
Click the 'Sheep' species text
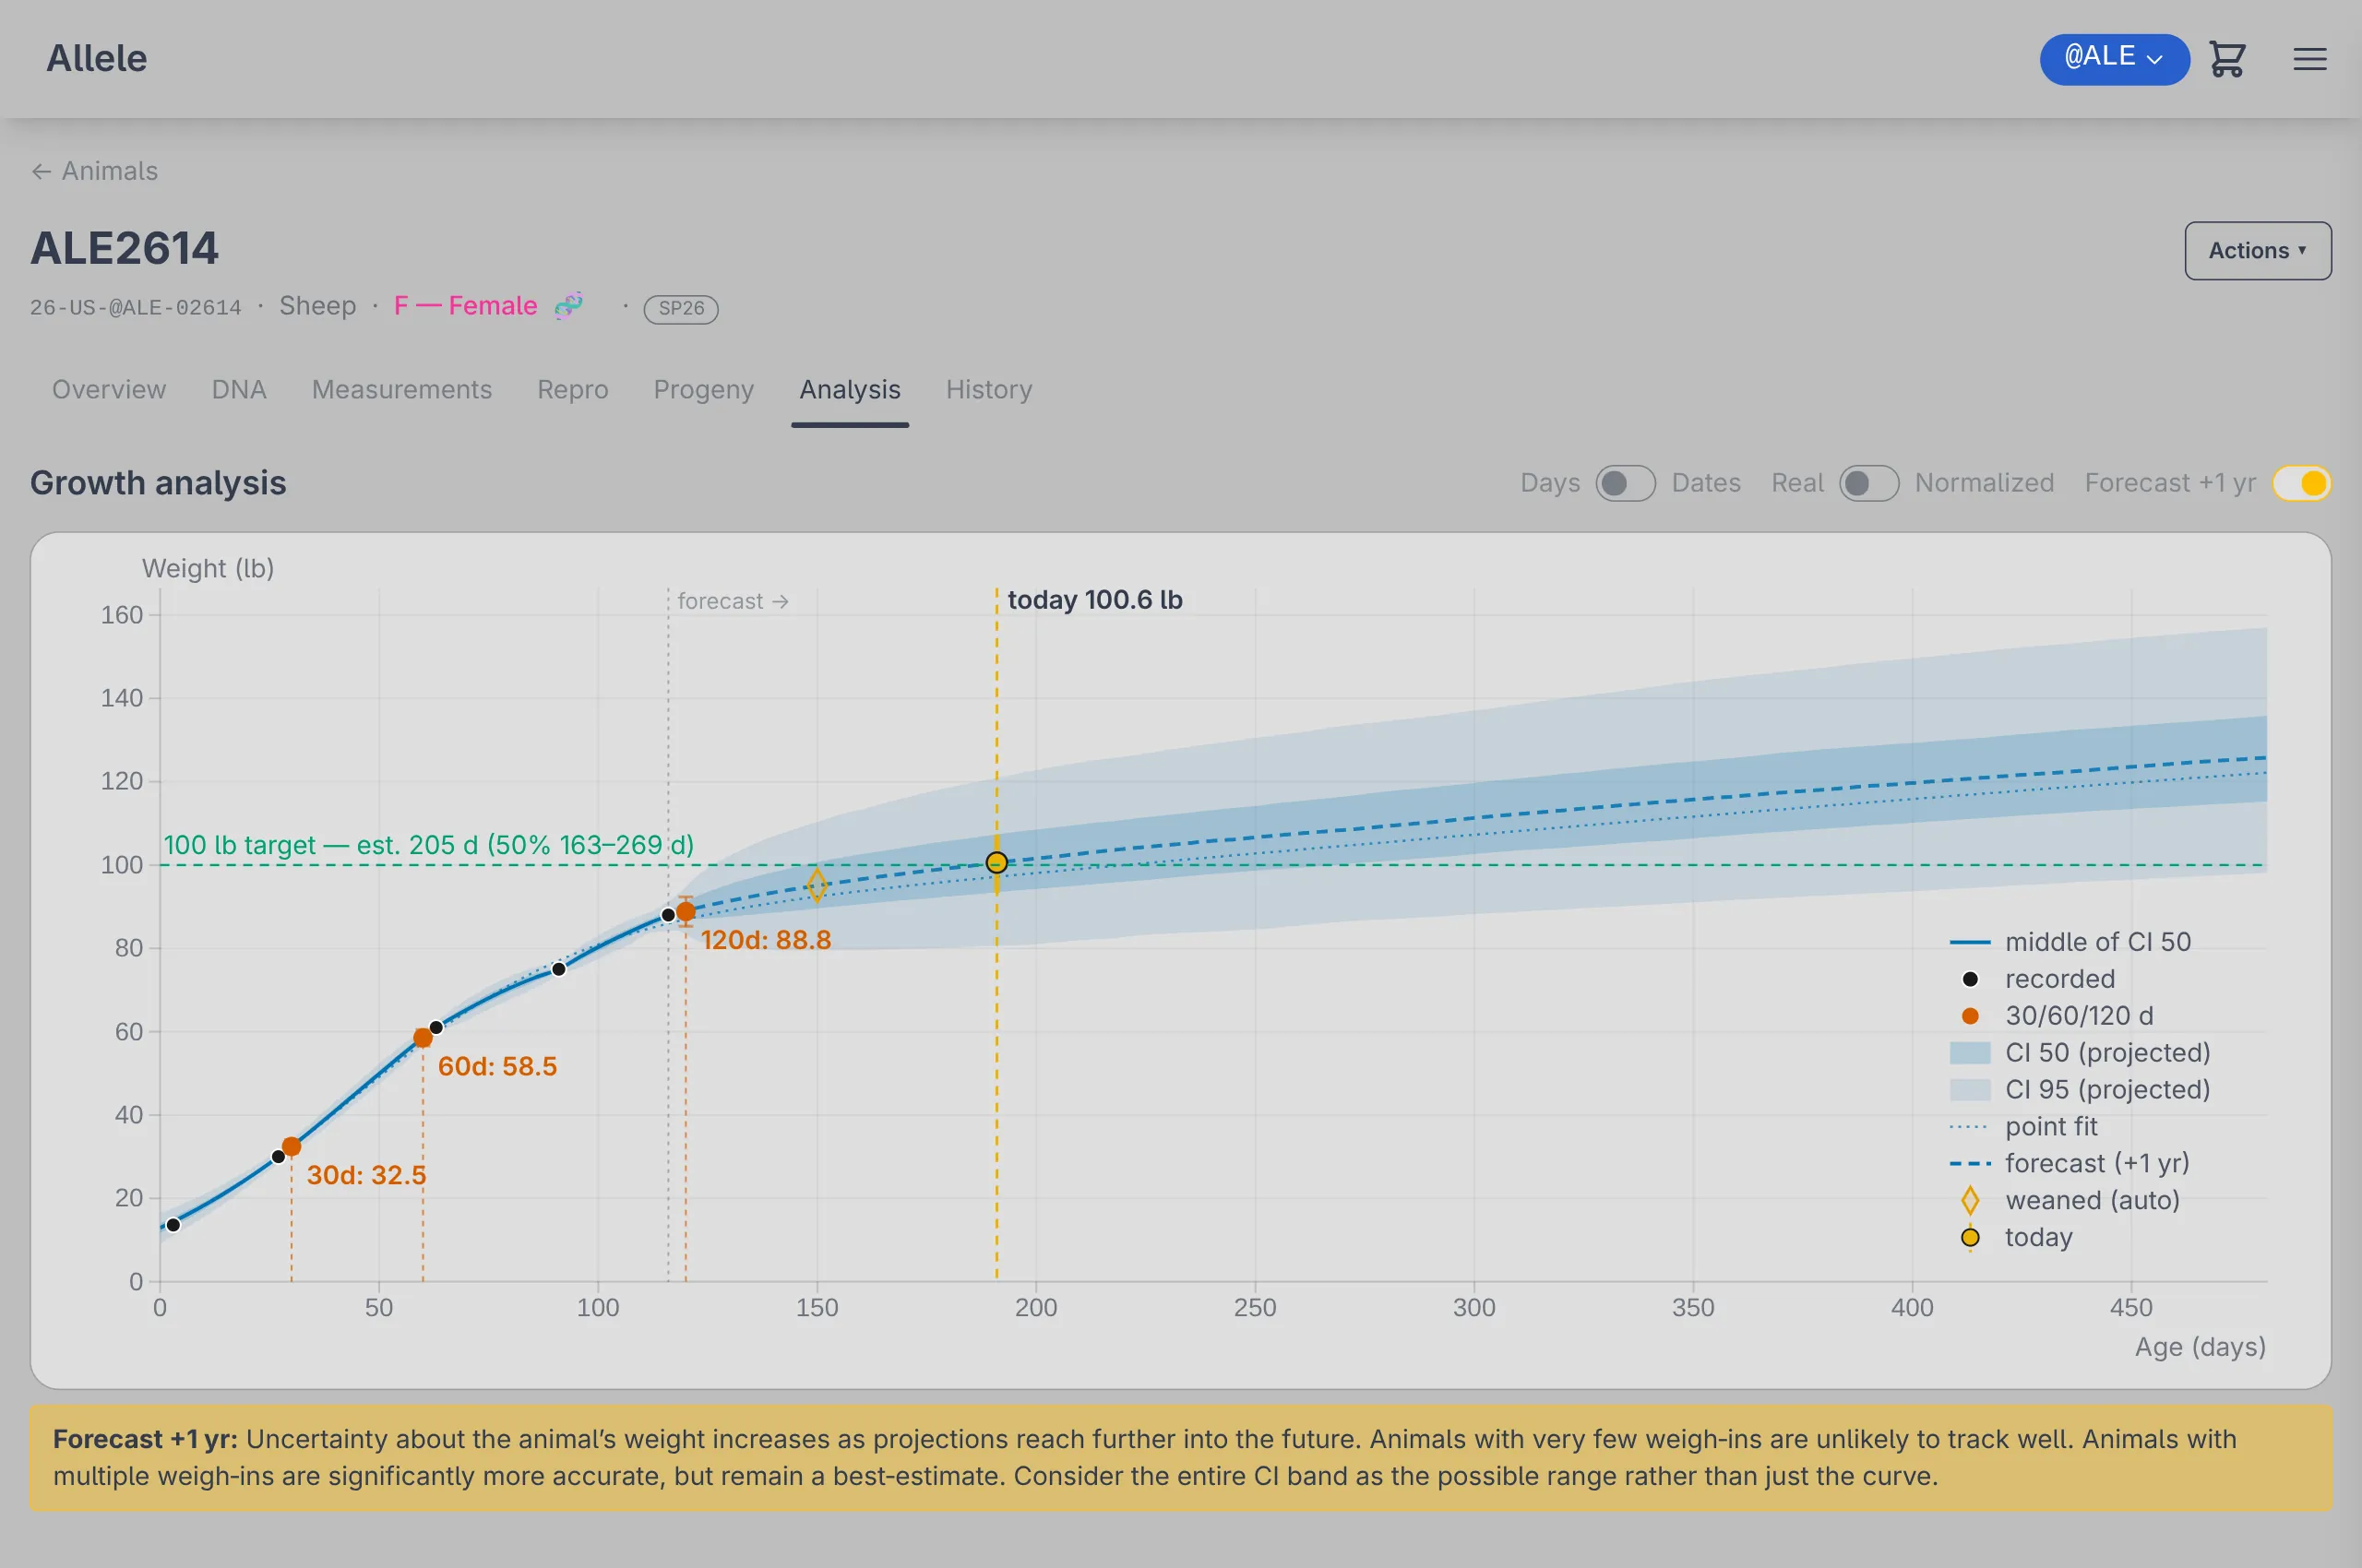point(317,305)
